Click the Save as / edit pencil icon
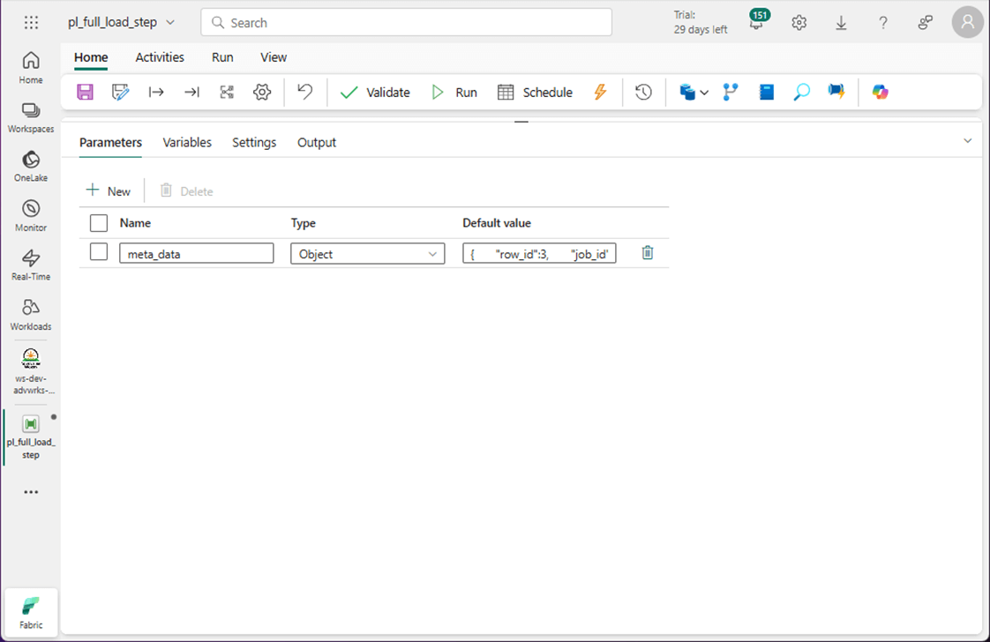Screen dimensions: 990x642 (x=120, y=93)
